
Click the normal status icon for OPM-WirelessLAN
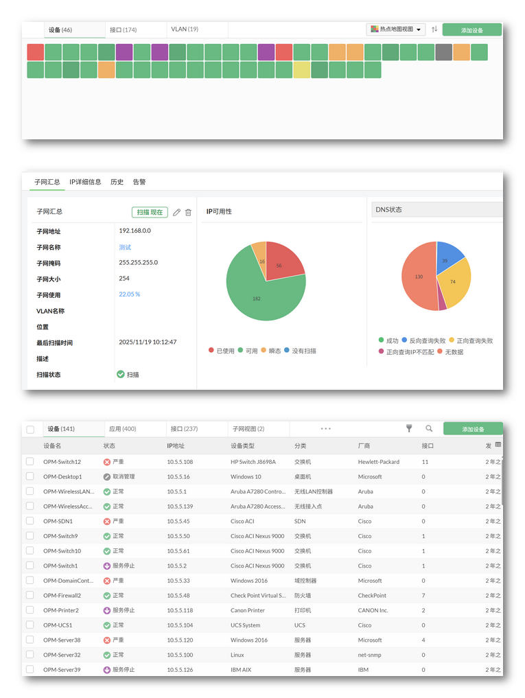[107, 492]
